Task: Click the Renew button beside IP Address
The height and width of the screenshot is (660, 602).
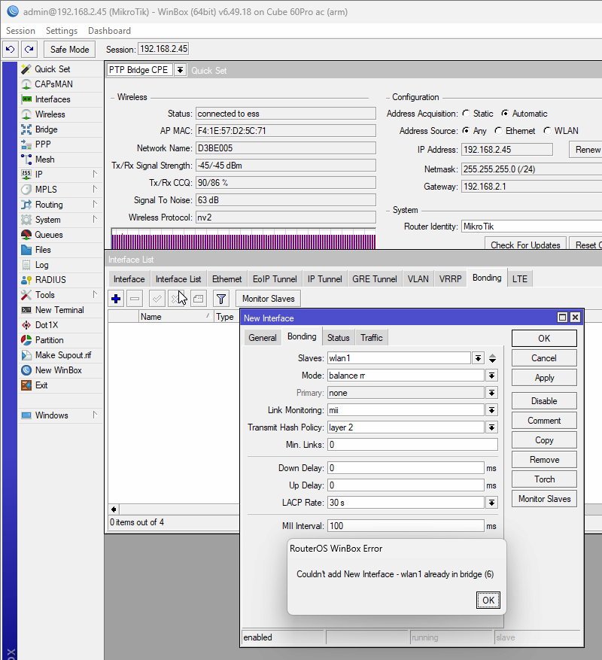Action: (x=586, y=150)
